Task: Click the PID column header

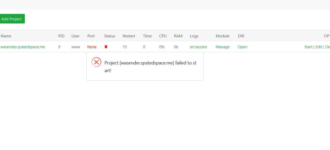Action: point(61,36)
